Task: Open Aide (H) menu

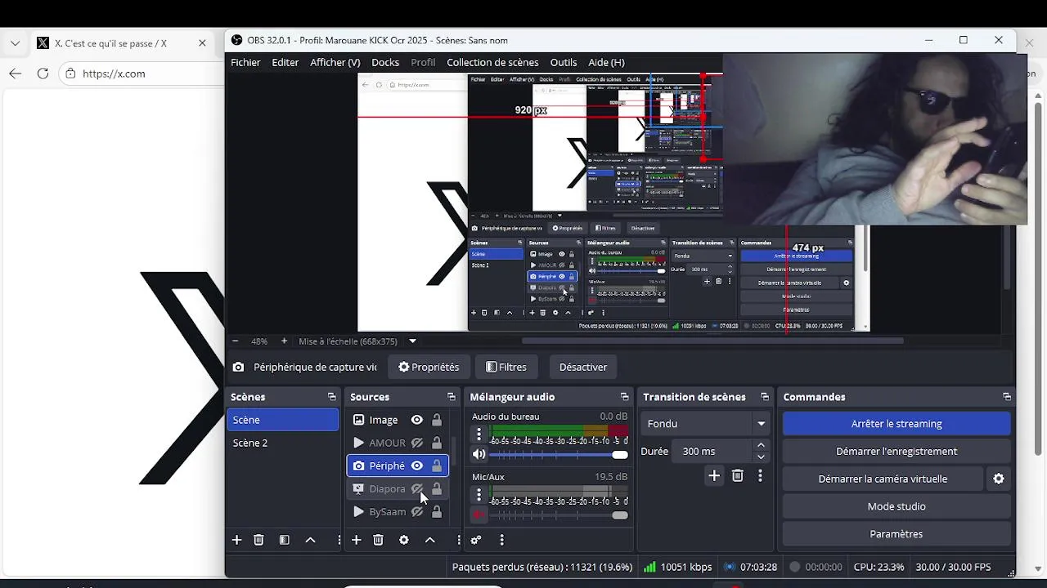Action: (606, 62)
